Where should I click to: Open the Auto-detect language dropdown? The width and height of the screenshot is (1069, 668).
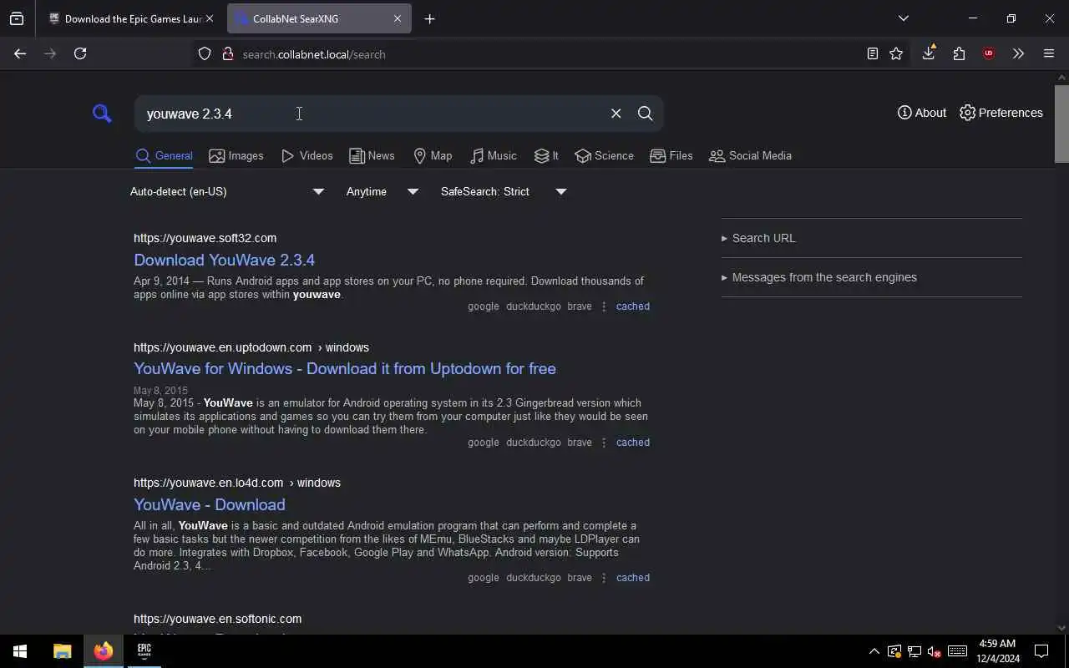pos(227,192)
